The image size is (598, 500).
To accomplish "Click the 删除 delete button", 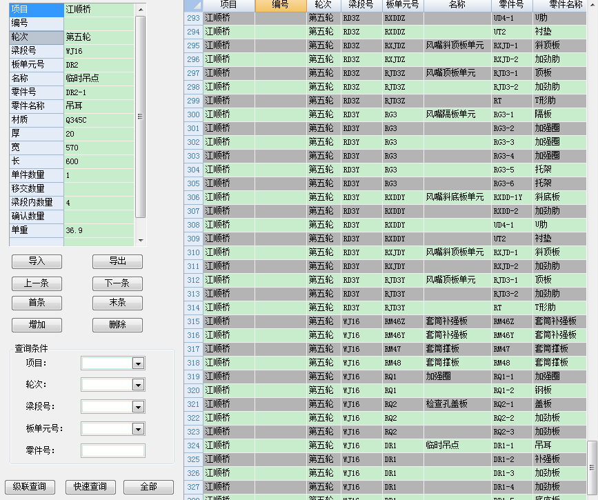I will 117,325.
